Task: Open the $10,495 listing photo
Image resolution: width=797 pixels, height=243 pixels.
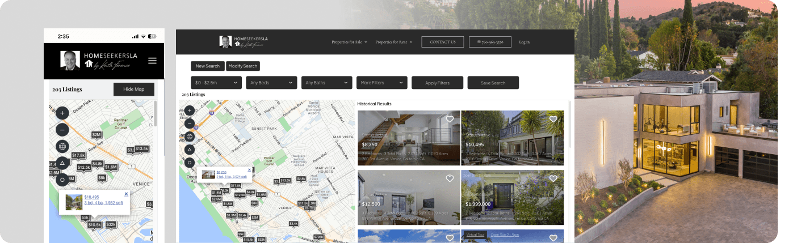Action: tap(513, 138)
